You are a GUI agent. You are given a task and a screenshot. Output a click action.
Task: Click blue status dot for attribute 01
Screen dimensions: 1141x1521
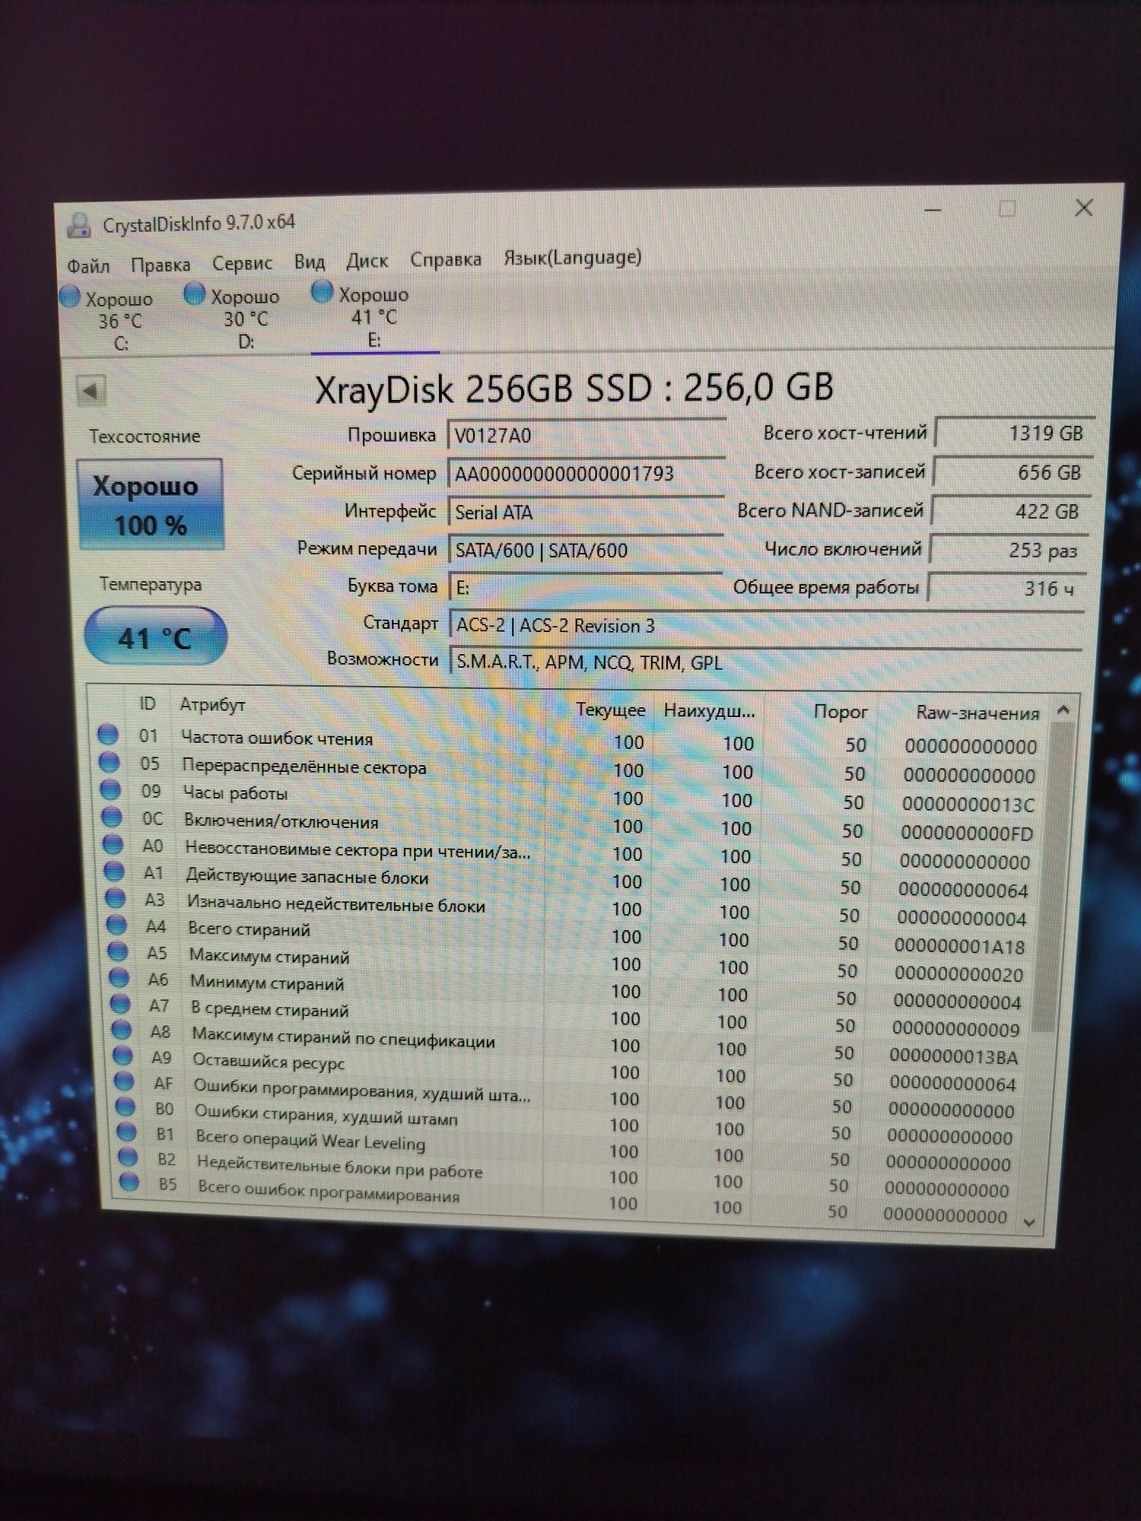click(x=108, y=734)
